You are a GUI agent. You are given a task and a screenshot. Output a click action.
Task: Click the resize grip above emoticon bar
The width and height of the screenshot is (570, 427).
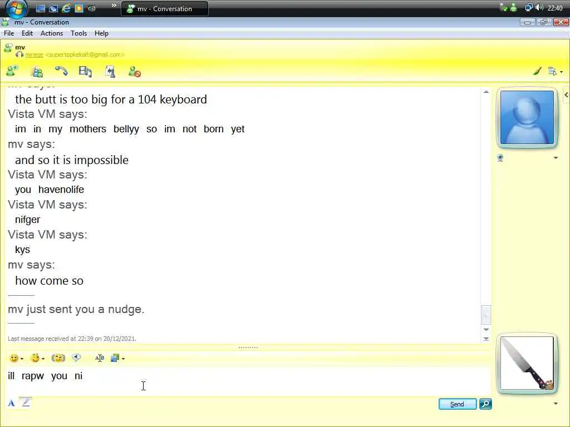point(248,347)
